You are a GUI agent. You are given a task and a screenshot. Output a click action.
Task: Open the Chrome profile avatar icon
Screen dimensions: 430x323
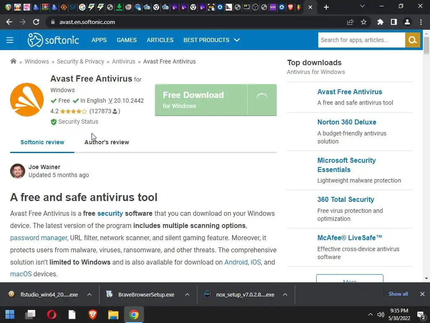407,22
